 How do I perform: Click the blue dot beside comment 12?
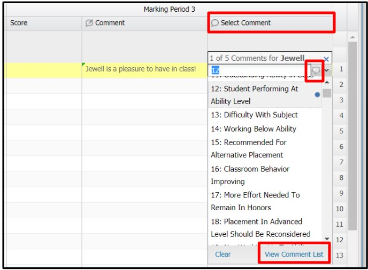(317, 94)
